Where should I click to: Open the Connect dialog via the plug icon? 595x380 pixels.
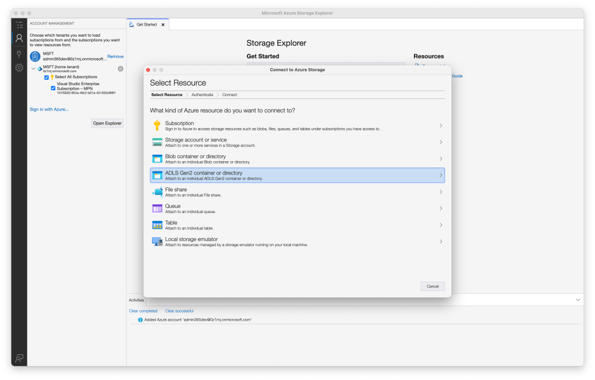coord(19,53)
